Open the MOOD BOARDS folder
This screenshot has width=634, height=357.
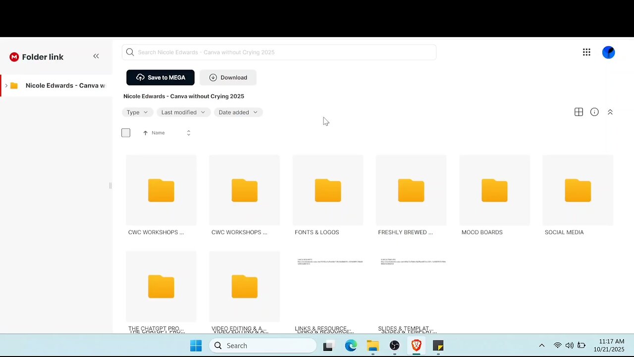pos(494,190)
